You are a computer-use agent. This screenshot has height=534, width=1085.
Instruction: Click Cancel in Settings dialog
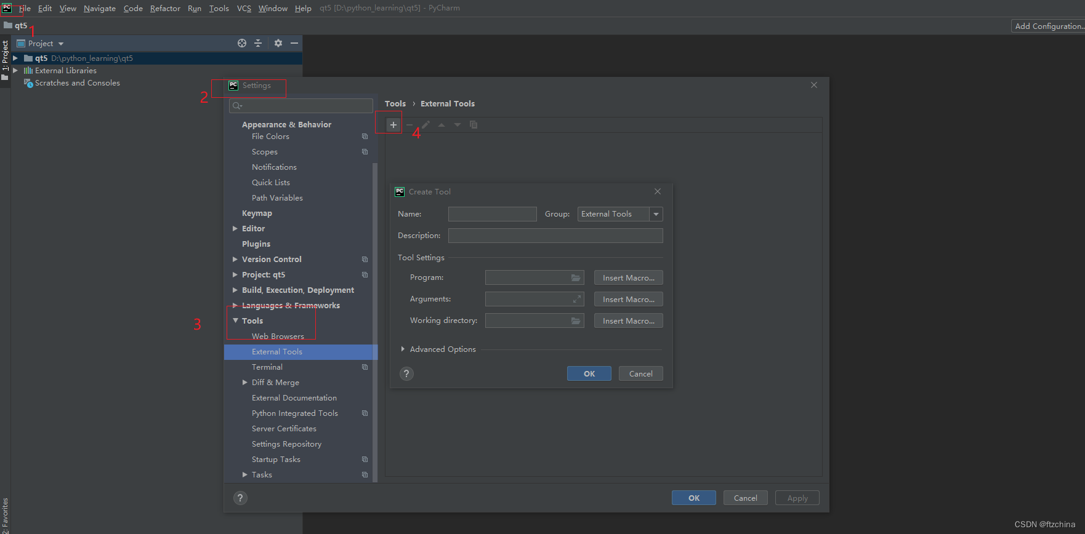click(746, 498)
